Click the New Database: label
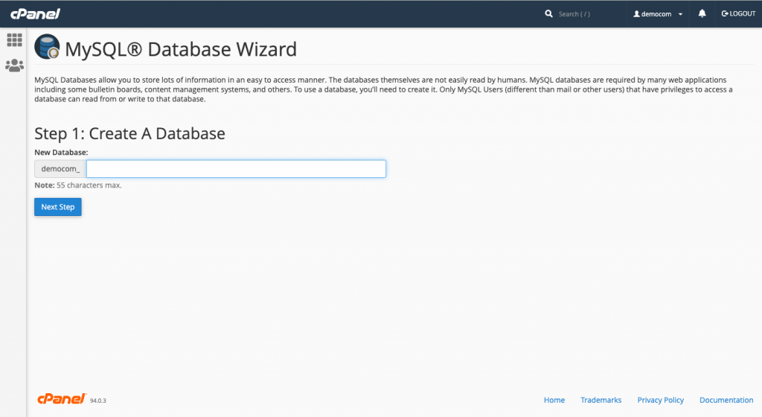 [61, 152]
